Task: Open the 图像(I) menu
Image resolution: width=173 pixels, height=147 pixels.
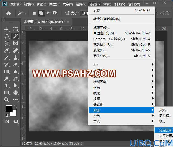Action: [42, 4]
